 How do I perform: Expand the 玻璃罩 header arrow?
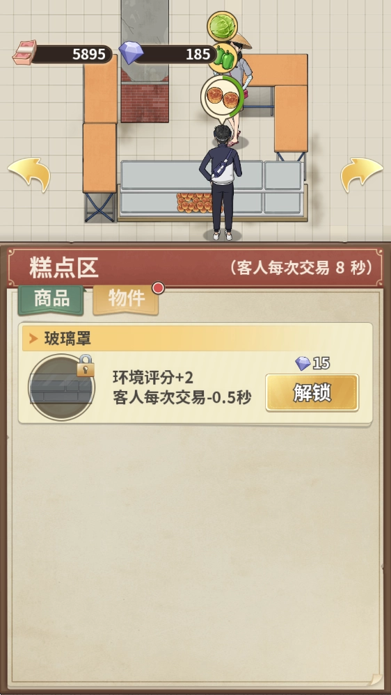tap(33, 339)
